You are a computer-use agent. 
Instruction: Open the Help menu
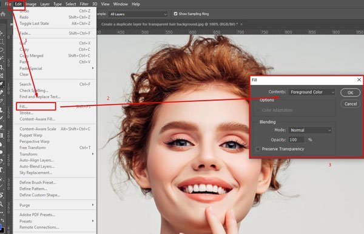pyautogui.click(x=136, y=4)
